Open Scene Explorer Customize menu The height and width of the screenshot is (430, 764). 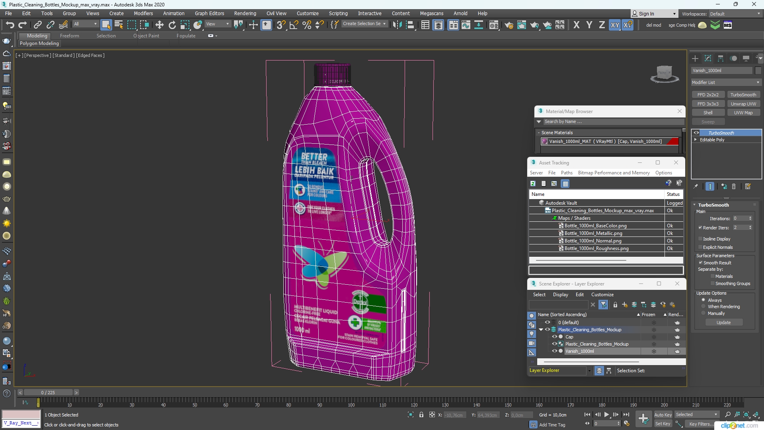(x=602, y=295)
